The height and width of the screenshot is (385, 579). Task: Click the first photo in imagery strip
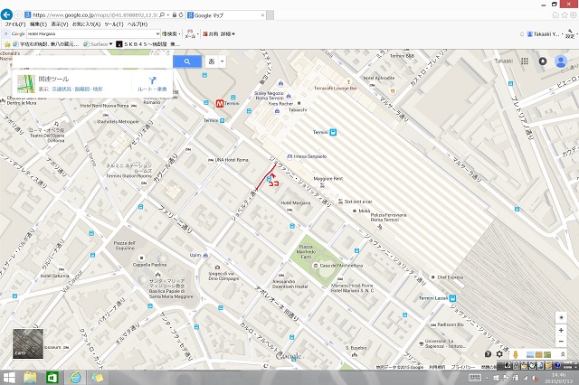pyautogui.click(x=529, y=355)
